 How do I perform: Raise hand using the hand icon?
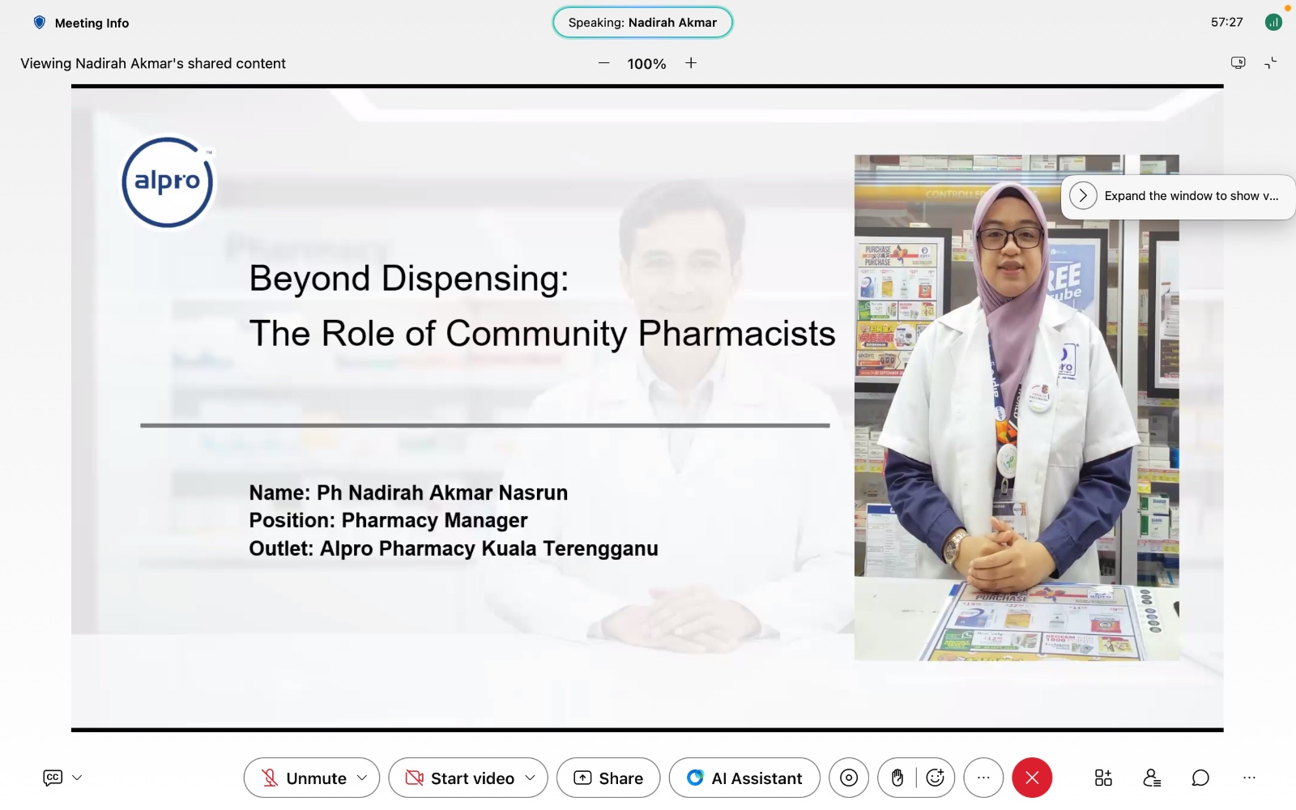897,778
